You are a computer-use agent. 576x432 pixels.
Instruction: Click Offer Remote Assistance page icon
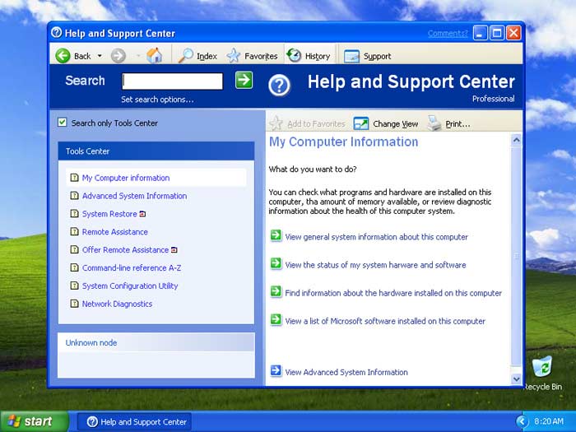(x=75, y=250)
